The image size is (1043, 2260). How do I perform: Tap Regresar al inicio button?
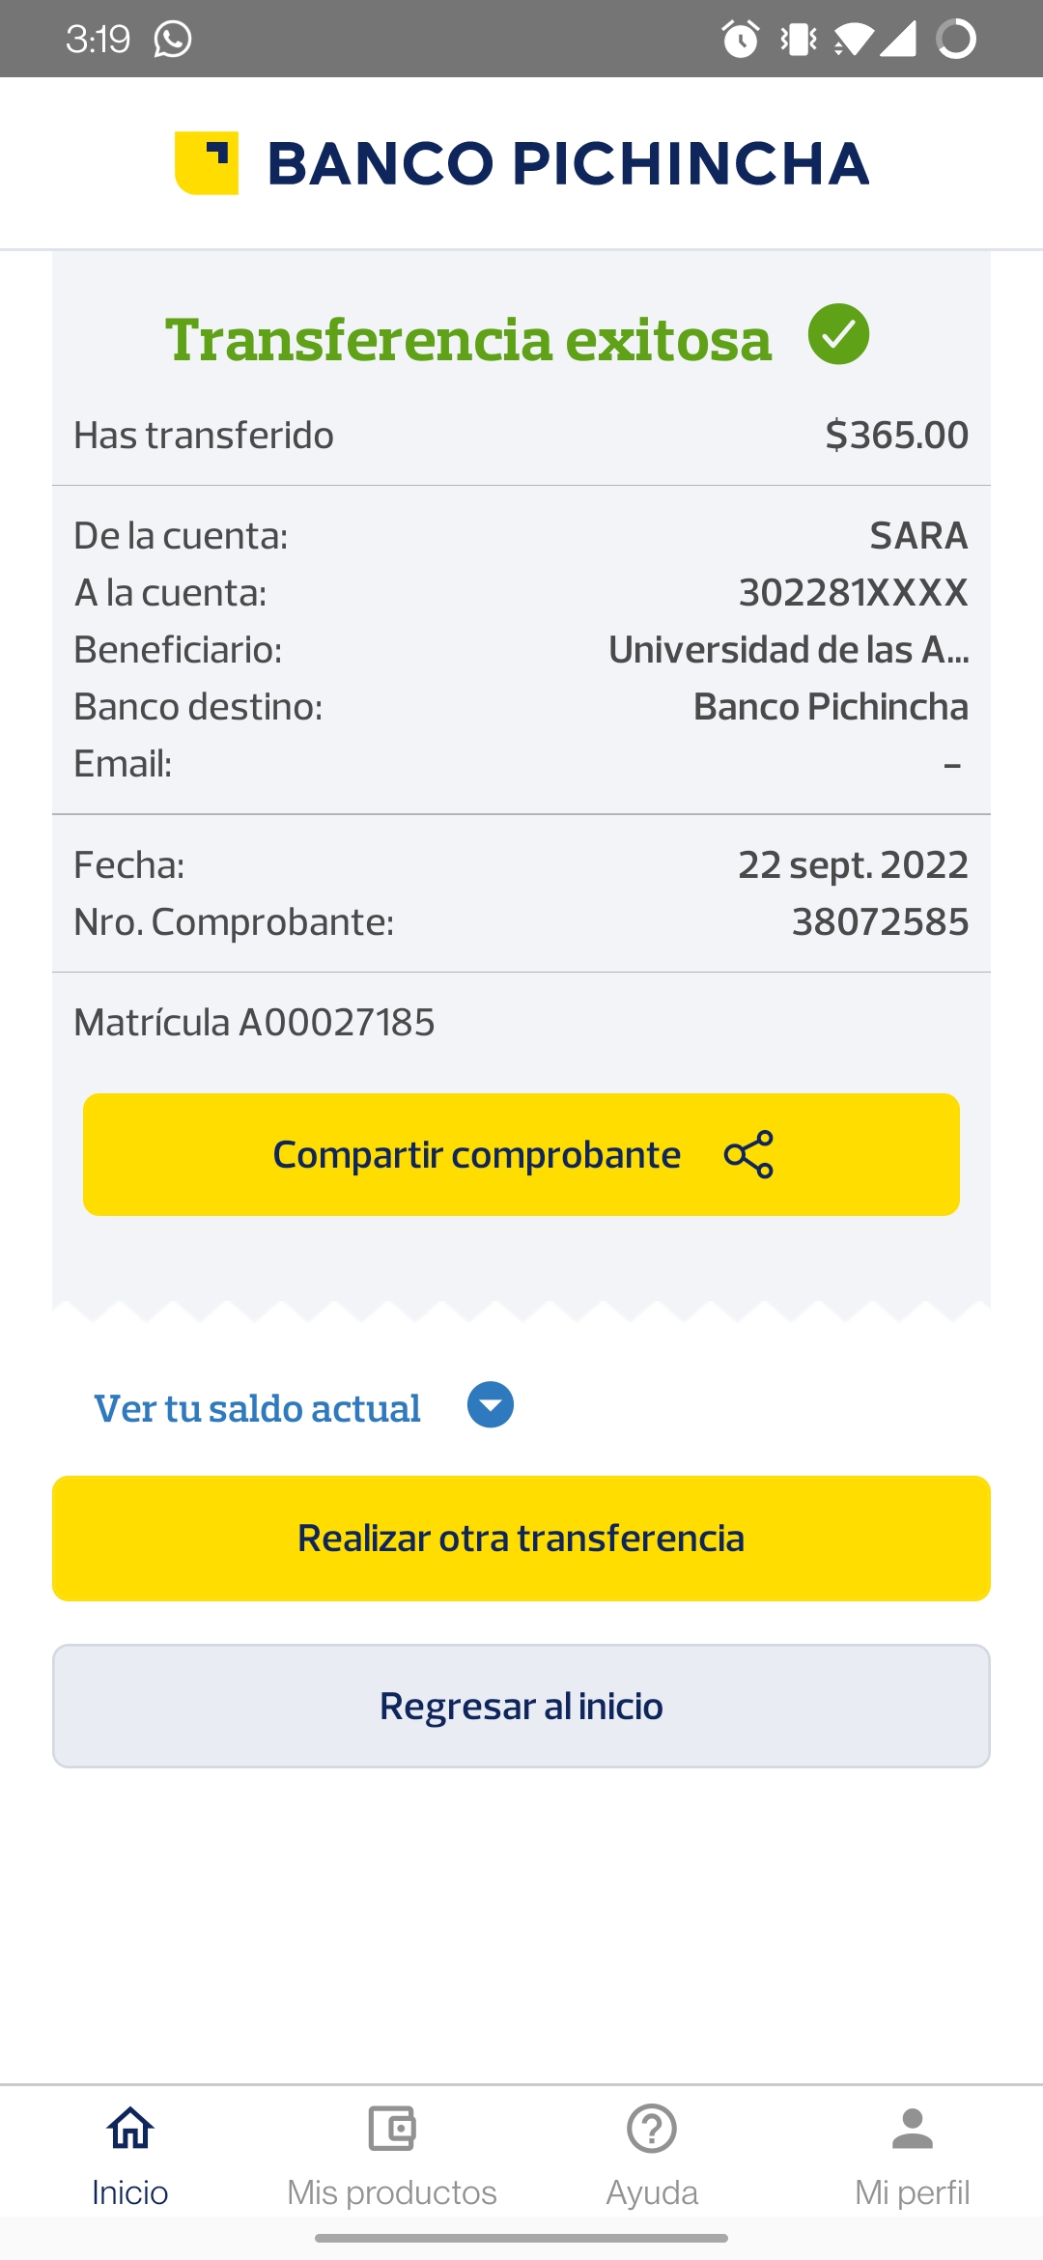(x=521, y=1706)
